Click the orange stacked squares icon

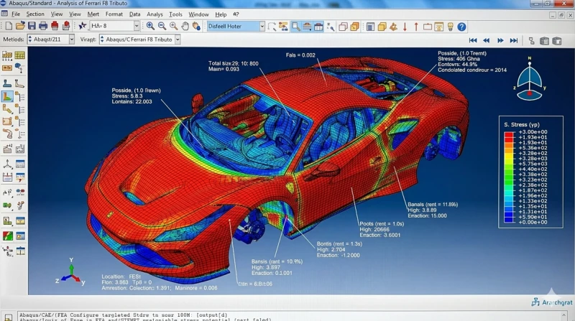pos(354,27)
